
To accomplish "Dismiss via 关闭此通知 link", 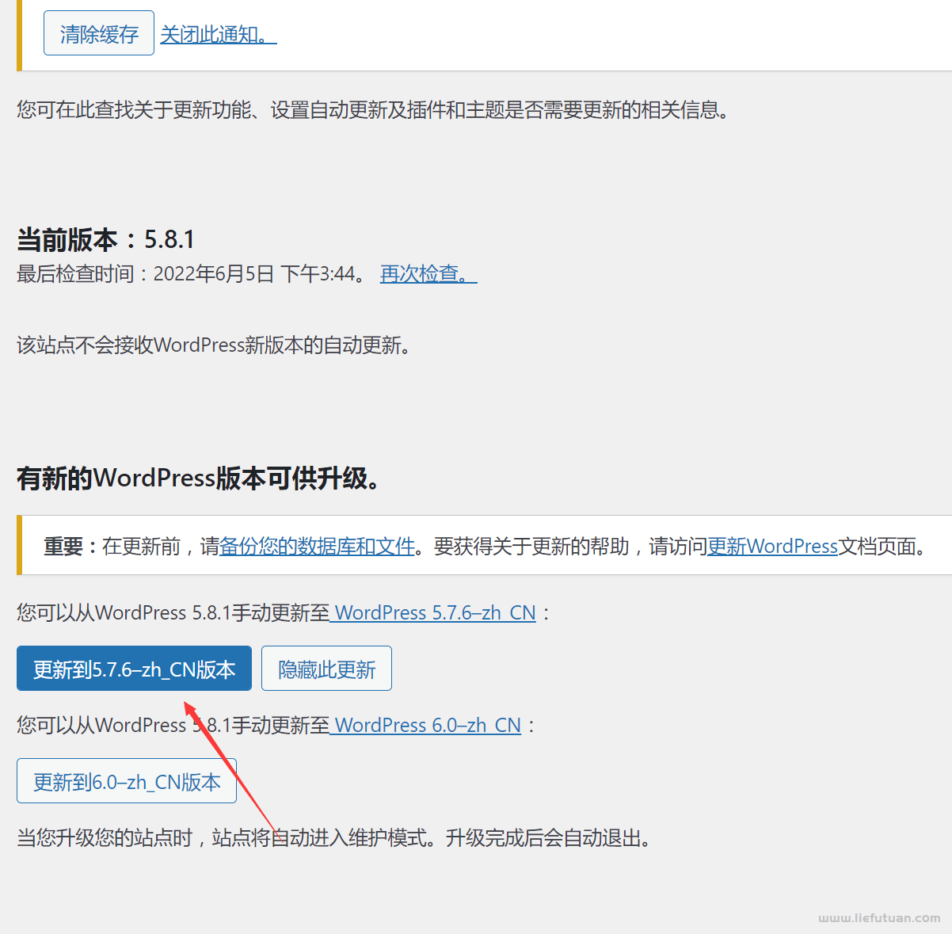I will (x=219, y=34).
